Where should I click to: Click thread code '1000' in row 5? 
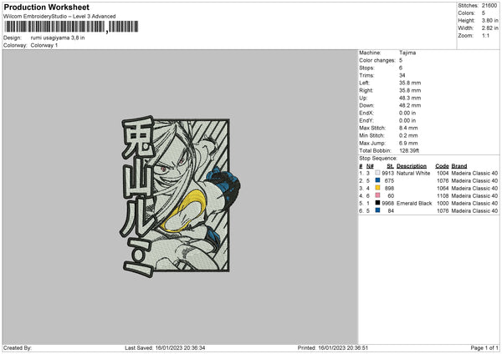(443, 203)
